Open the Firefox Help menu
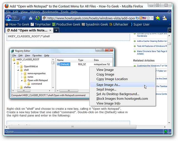This screenshot has height=141, width=178. (x=74, y=12)
